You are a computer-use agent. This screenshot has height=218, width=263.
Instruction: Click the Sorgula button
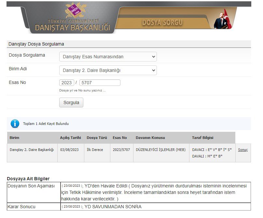[x=71, y=102]
